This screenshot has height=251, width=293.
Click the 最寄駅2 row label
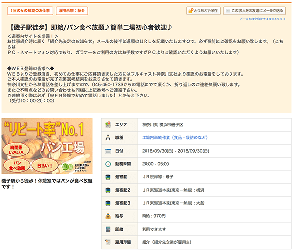[x=123, y=190]
